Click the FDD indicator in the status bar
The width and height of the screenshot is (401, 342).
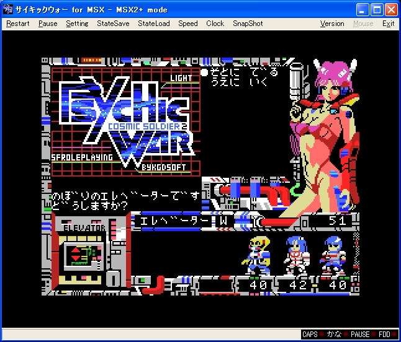(386, 335)
